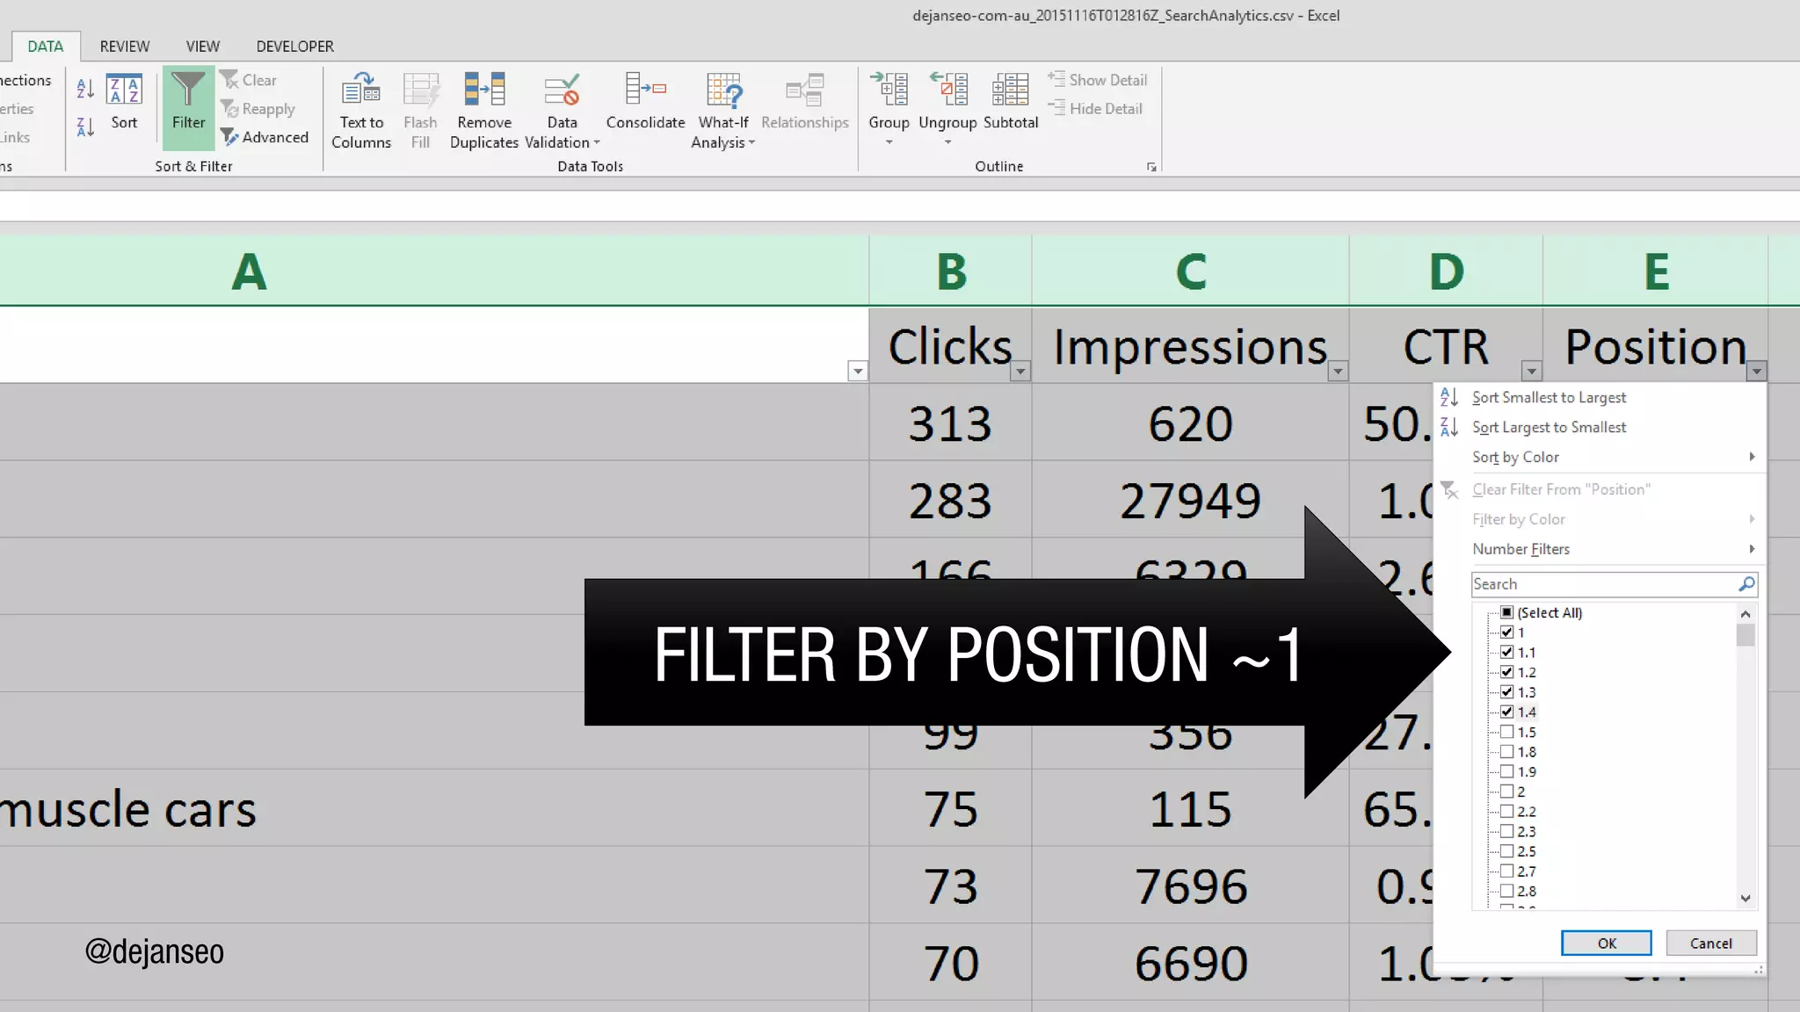Click Sort A to Z ribbon icon
Image resolution: width=1800 pixels, height=1012 pixels.
[x=85, y=89]
